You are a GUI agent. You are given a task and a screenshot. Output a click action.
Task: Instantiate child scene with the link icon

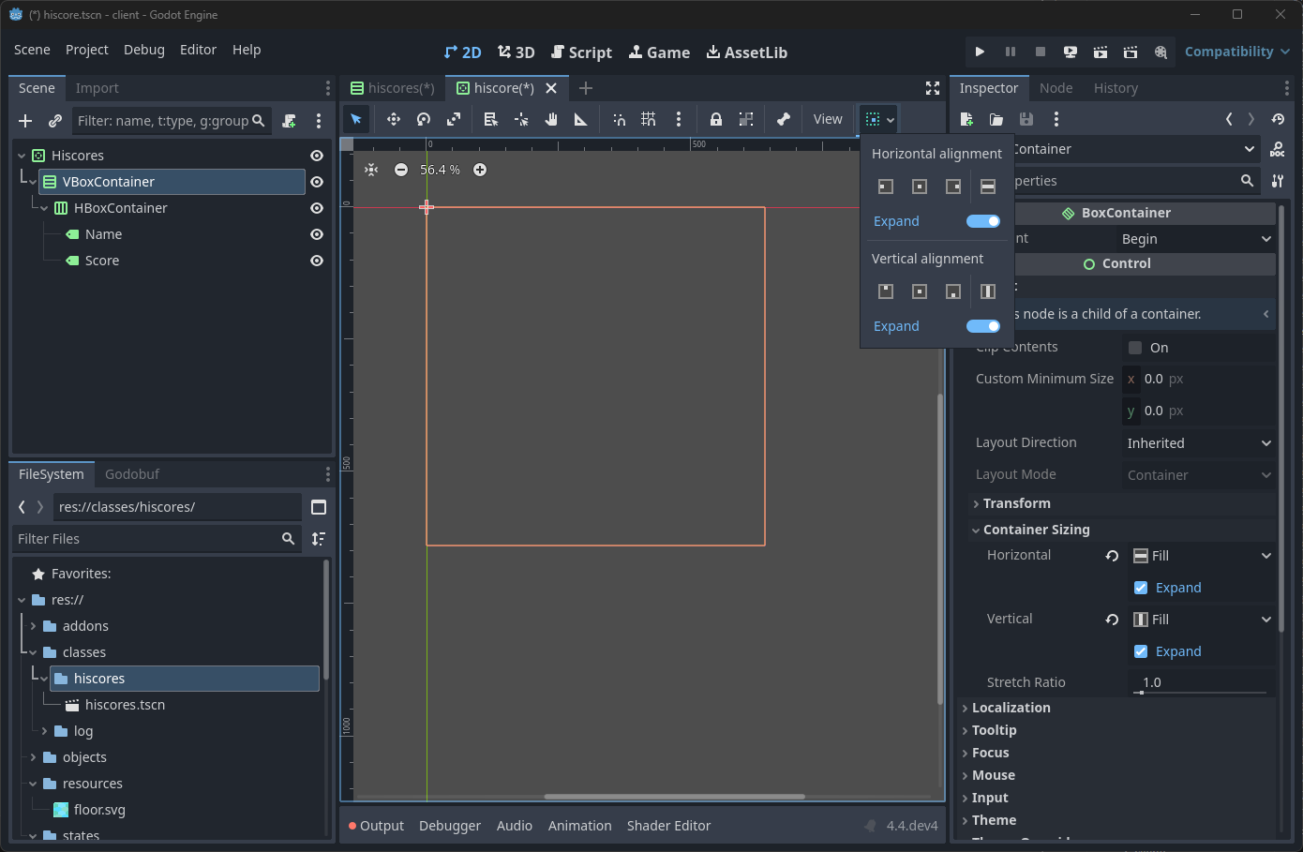[55, 121]
